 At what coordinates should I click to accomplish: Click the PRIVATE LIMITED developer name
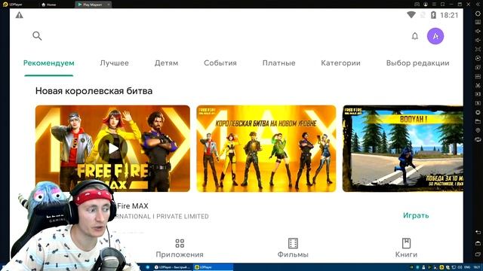[x=183, y=216]
